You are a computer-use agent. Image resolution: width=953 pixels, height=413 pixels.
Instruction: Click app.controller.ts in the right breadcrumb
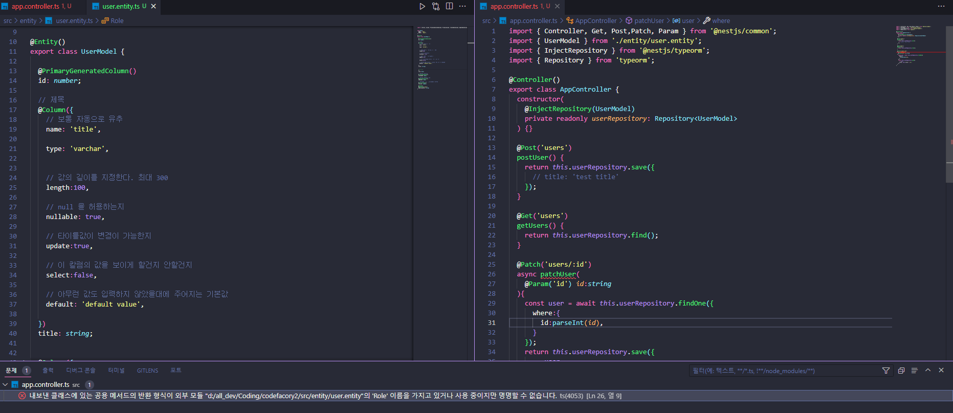click(x=534, y=20)
